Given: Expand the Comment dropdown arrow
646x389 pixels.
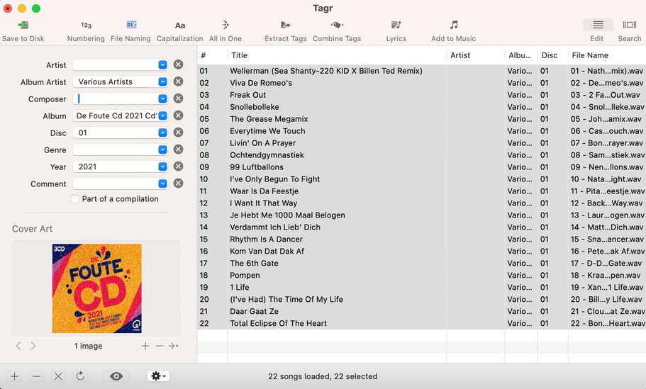Looking at the screenshot, I should pyautogui.click(x=162, y=184).
